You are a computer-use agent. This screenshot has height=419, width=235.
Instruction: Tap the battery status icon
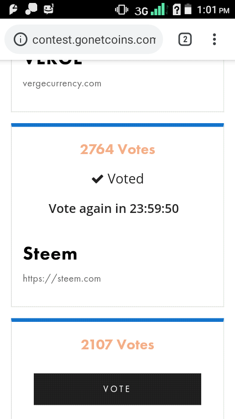[188, 9]
